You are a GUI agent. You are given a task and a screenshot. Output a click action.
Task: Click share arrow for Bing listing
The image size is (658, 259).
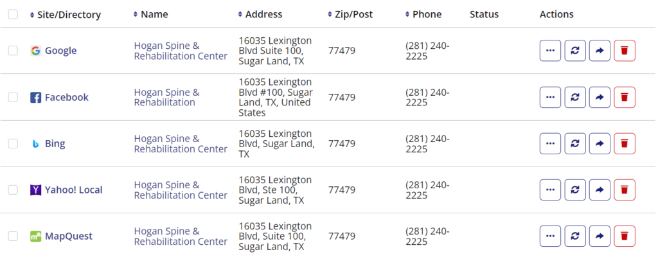tap(600, 143)
